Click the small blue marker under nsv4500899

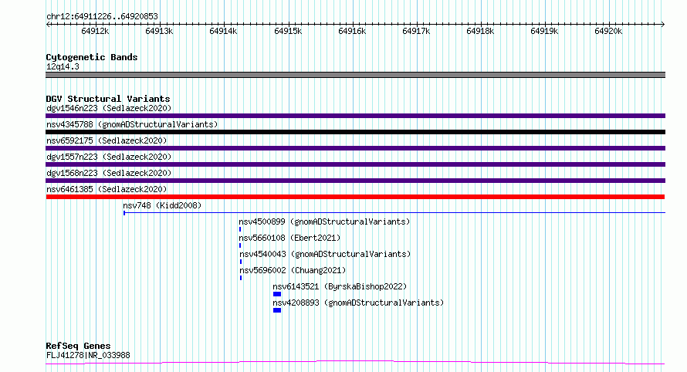[240, 229]
